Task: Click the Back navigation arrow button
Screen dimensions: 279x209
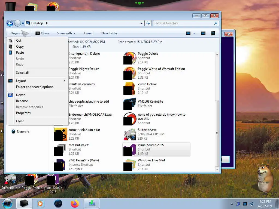Action: [10, 23]
